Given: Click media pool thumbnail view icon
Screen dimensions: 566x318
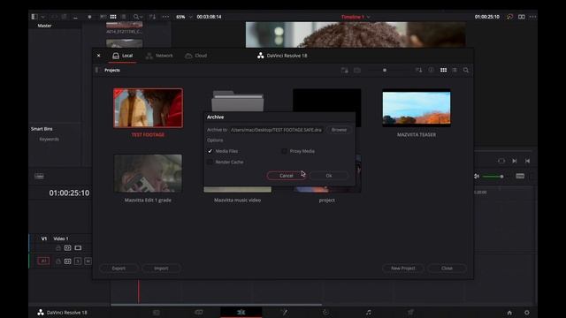Looking at the screenshot, I should (113, 17).
